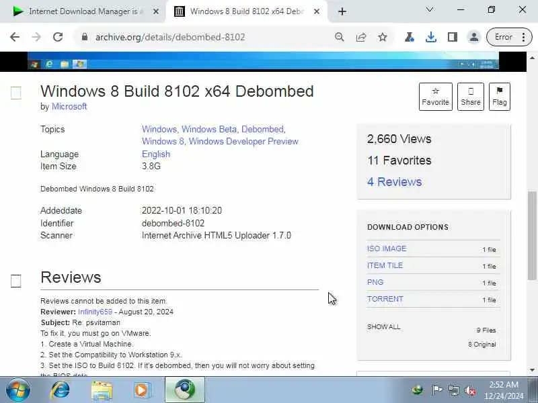Share this archive item
538x403 pixels.
point(470,97)
